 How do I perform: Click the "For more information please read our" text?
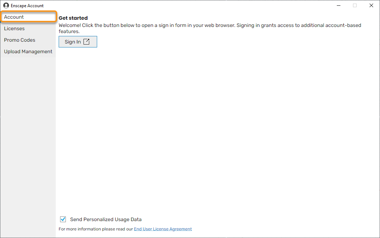(x=96, y=229)
